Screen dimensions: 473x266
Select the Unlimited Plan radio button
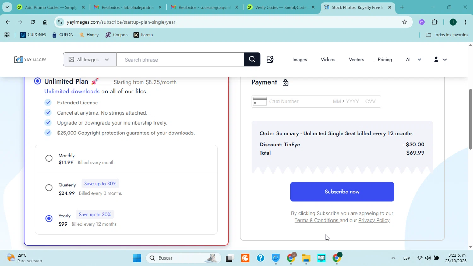(x=38, y=81)
